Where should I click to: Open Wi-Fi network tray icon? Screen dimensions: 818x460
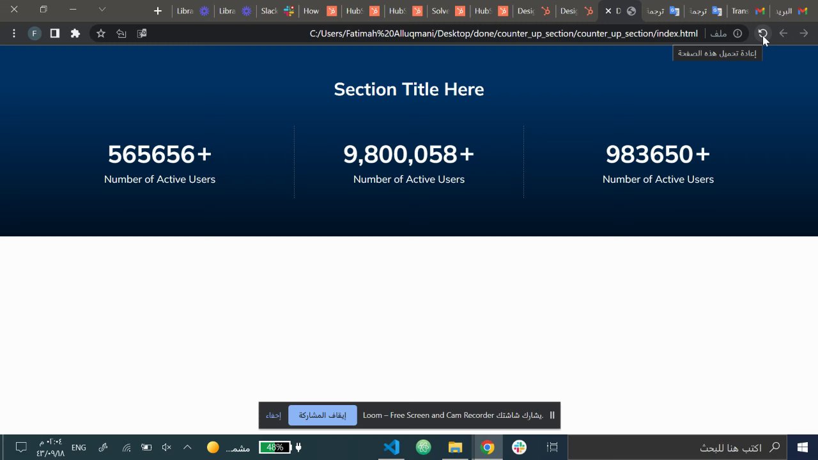tap(127, 448)
